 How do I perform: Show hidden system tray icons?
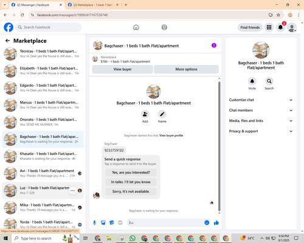point(262,238)
